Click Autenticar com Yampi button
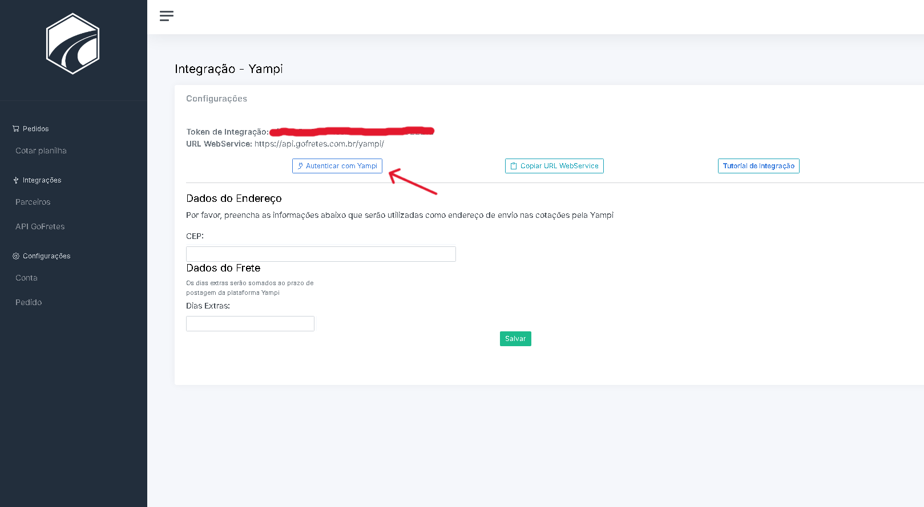Screen dimensions: 924x507 pyautogui.click(x=337, y=166)
